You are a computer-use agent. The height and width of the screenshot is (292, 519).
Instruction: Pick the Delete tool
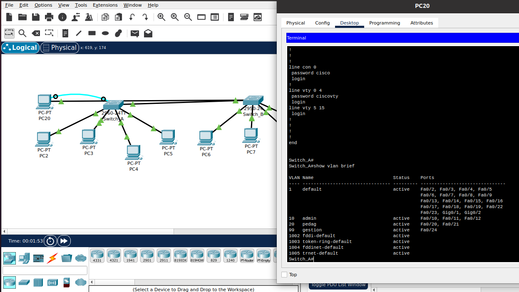pos(36,33)
